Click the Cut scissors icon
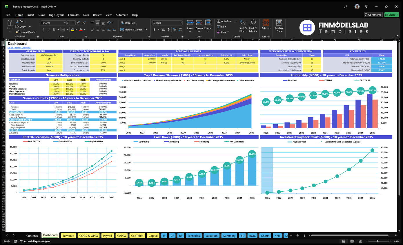The image size is (403, 245). pyautogui.click(x=17, y=21)
